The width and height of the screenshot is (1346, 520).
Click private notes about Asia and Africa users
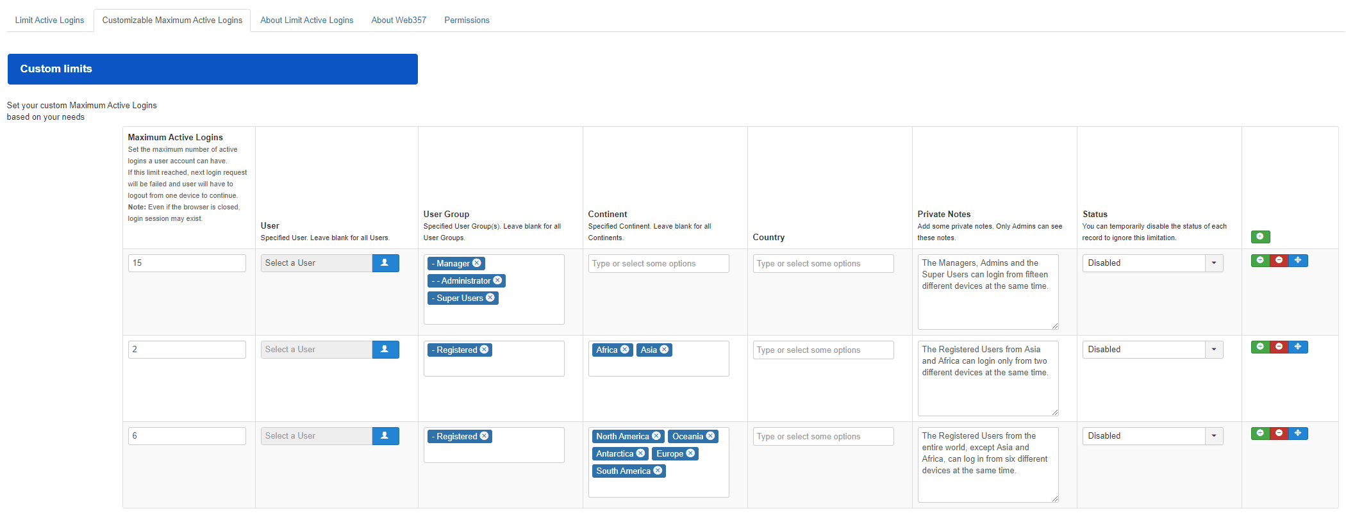988,378
